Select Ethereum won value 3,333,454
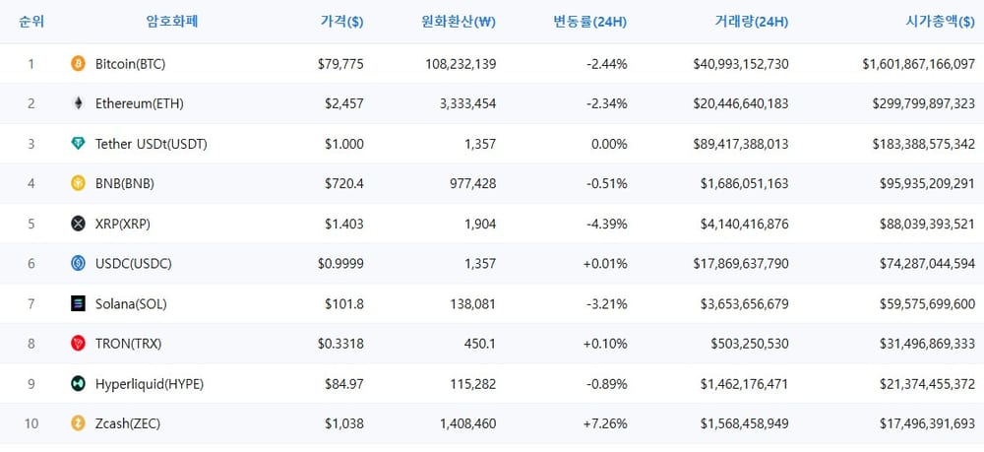The height and width of the screenshot is (452, 984). coord(468,104)
